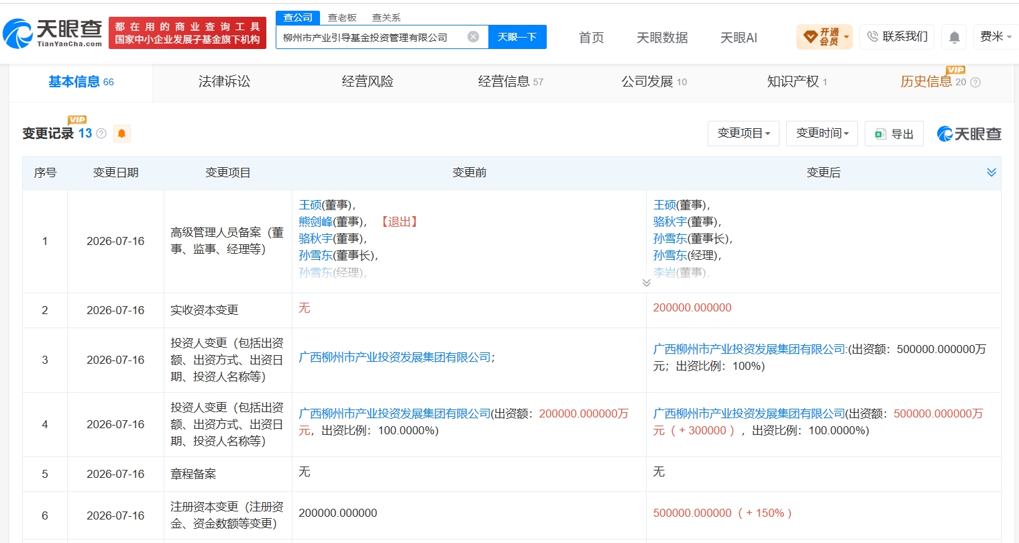Click 联系我们 in the header

(897, 37)
